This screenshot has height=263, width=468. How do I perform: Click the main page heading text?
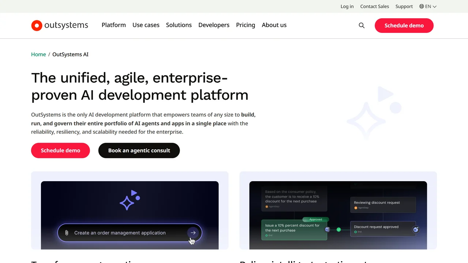(x=140, y=86)
